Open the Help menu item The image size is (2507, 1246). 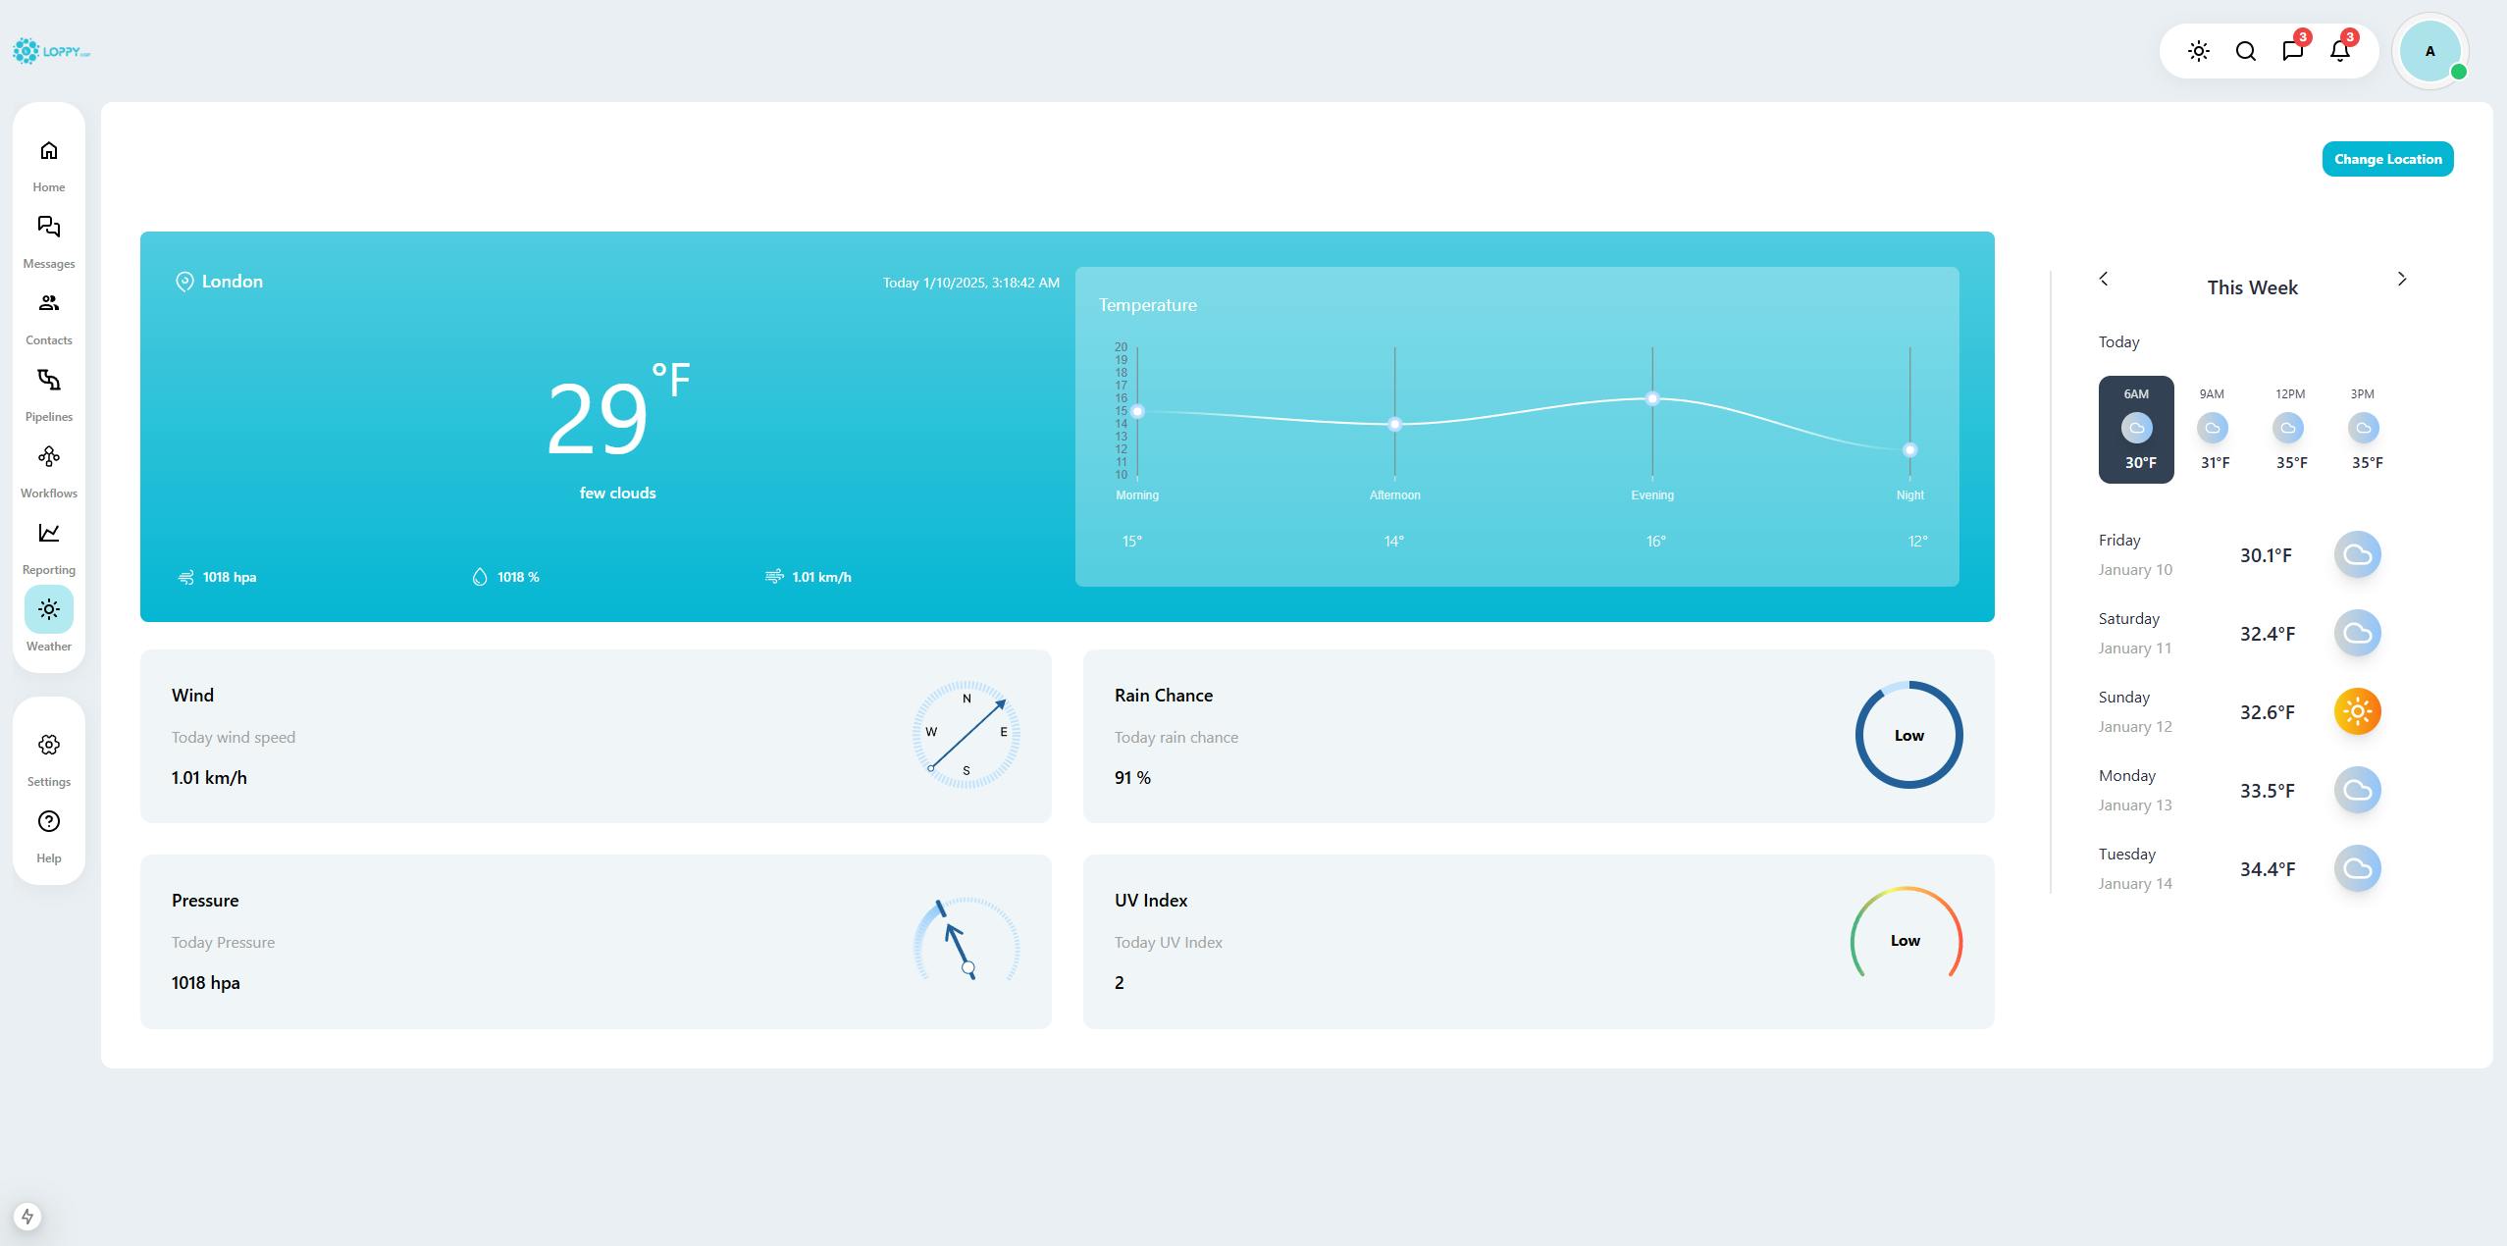(48, 822)
